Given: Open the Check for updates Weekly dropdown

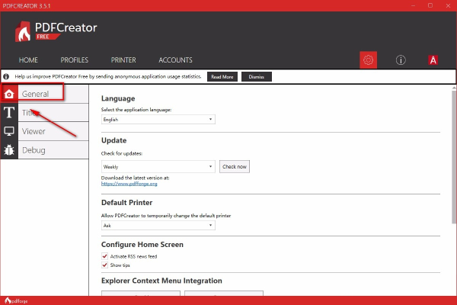Looking at the screenshot, I should pos(158,166).
